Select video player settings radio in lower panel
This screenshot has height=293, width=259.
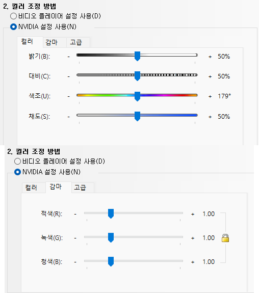(x=17, y=161)
